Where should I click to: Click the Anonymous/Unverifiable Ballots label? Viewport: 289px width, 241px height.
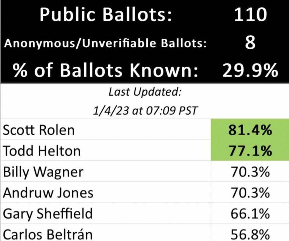pyautogui.click(x=105, y=43)
